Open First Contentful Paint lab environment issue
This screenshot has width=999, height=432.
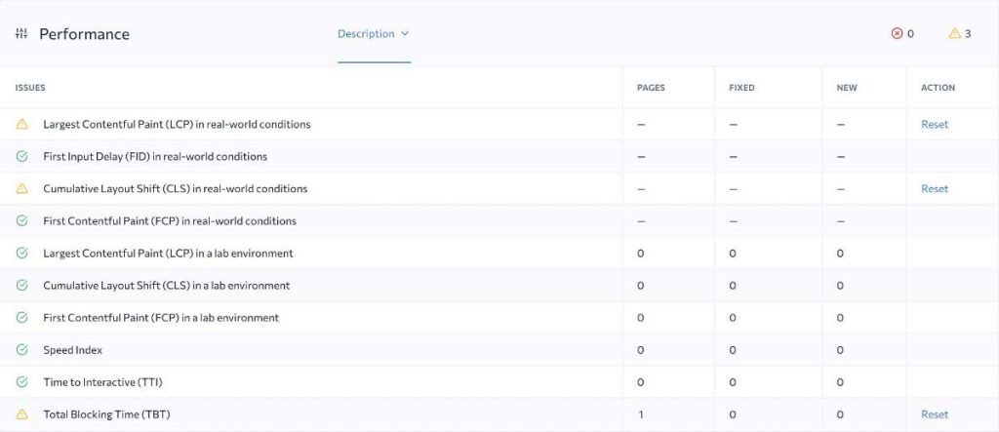coord(161,318)
